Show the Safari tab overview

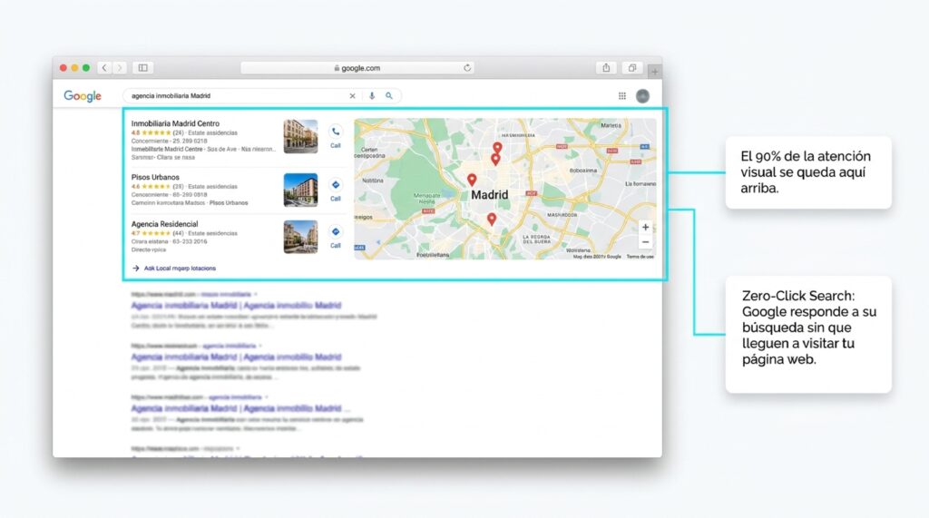click(632, 67)
